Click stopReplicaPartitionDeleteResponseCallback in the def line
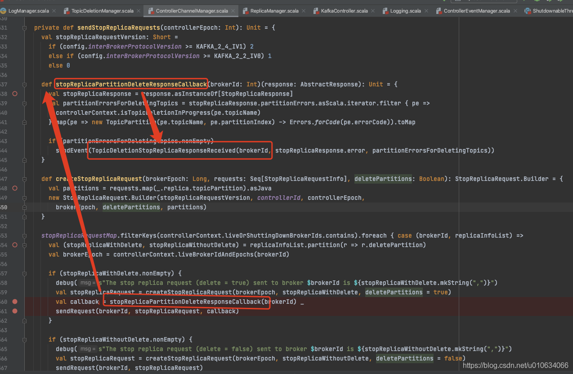The image size is (573, 374). (131, 84)
